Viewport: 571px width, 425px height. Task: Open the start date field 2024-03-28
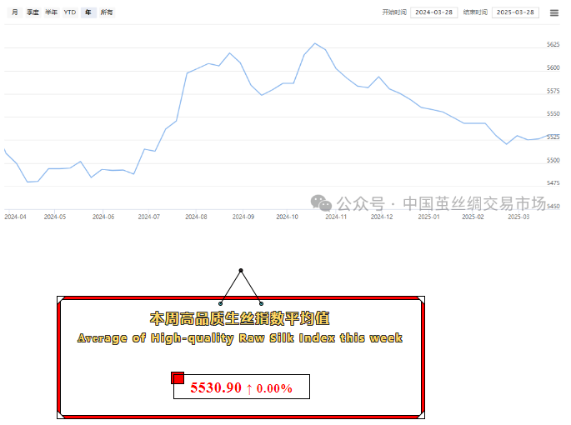point(433,12)
